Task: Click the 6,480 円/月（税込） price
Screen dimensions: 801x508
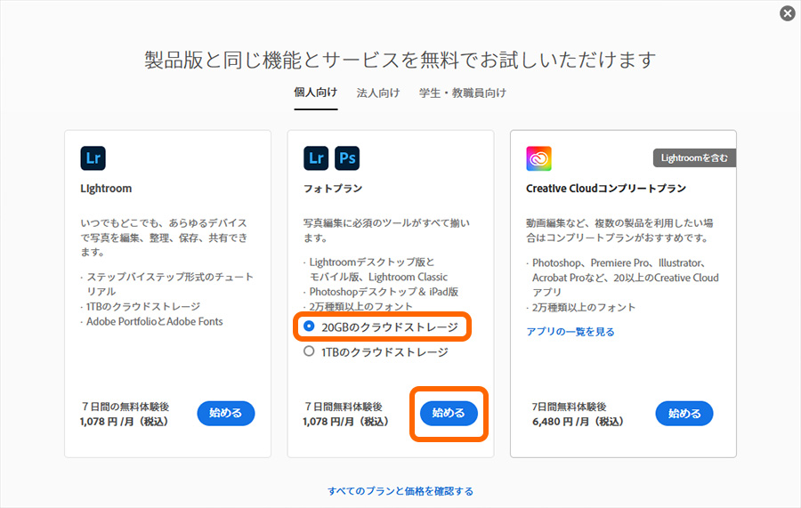Action: click(x=578, y=423)
